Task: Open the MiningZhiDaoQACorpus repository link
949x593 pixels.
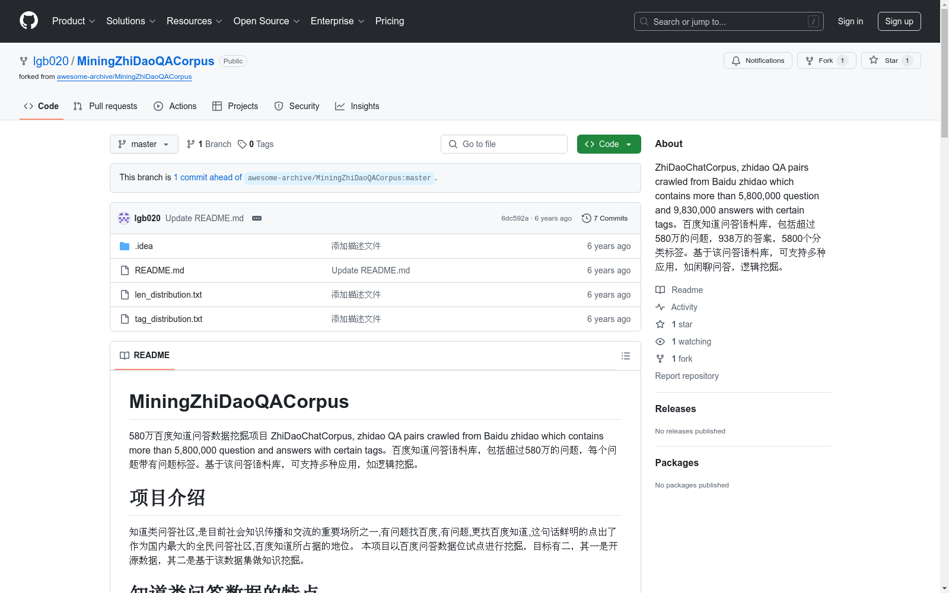Action: (x=145, y=61)
